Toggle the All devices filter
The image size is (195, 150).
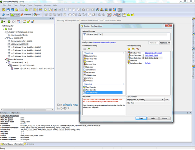37,15
